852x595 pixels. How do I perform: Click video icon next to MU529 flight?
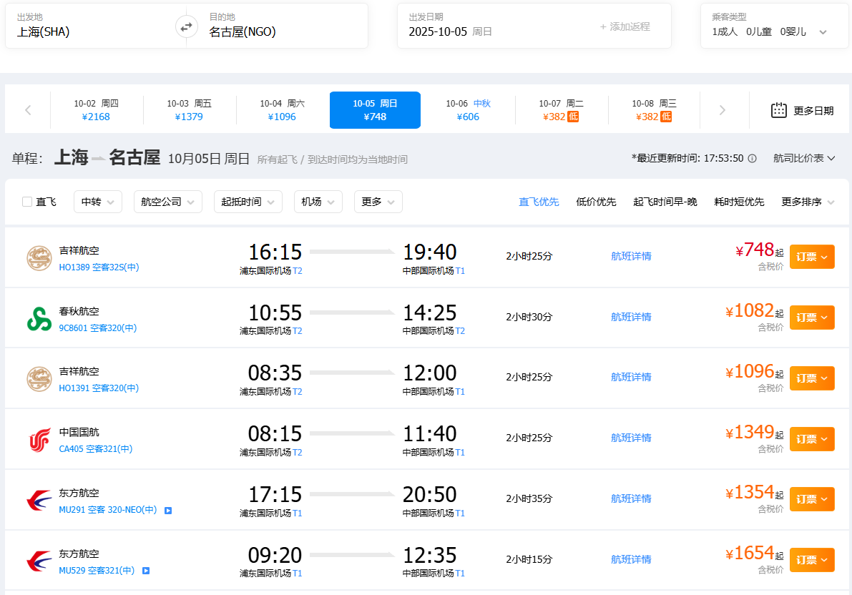(x=146, y=571)
